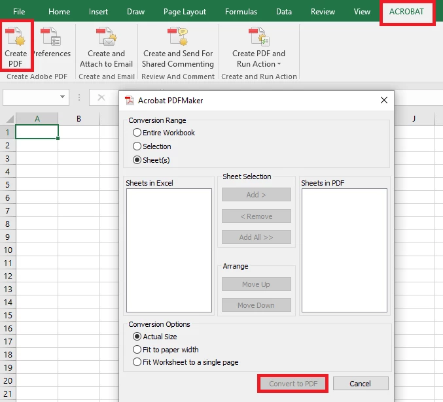Screen dimensions: 443x402
Task: Expand the Name Box dropdown
Action: coord(62,97)
